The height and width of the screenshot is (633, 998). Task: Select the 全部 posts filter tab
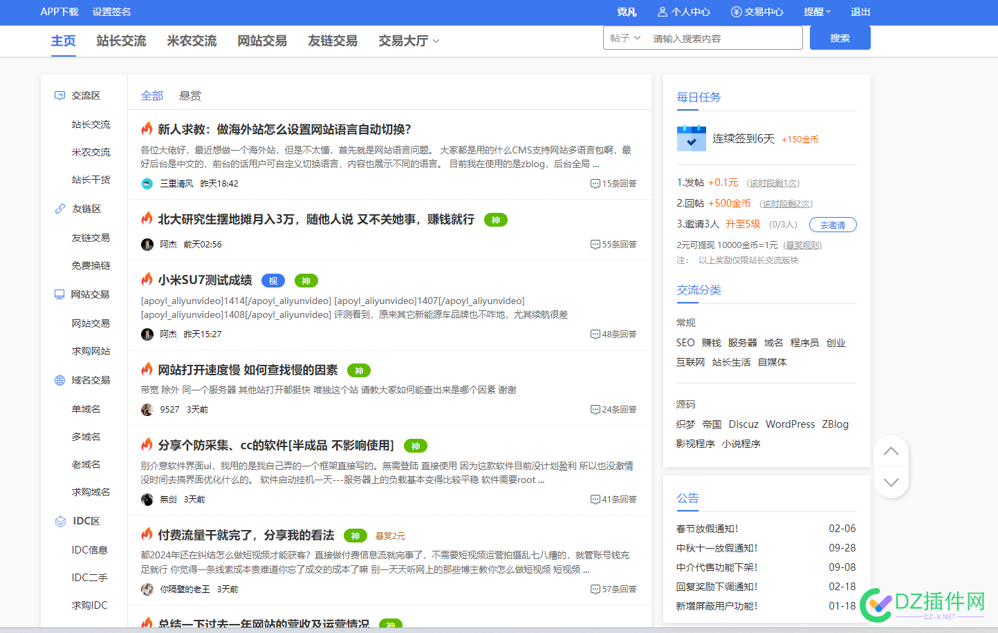point(152,95)
